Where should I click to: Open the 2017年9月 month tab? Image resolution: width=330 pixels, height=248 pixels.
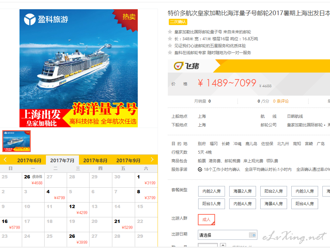click(128, 161)
